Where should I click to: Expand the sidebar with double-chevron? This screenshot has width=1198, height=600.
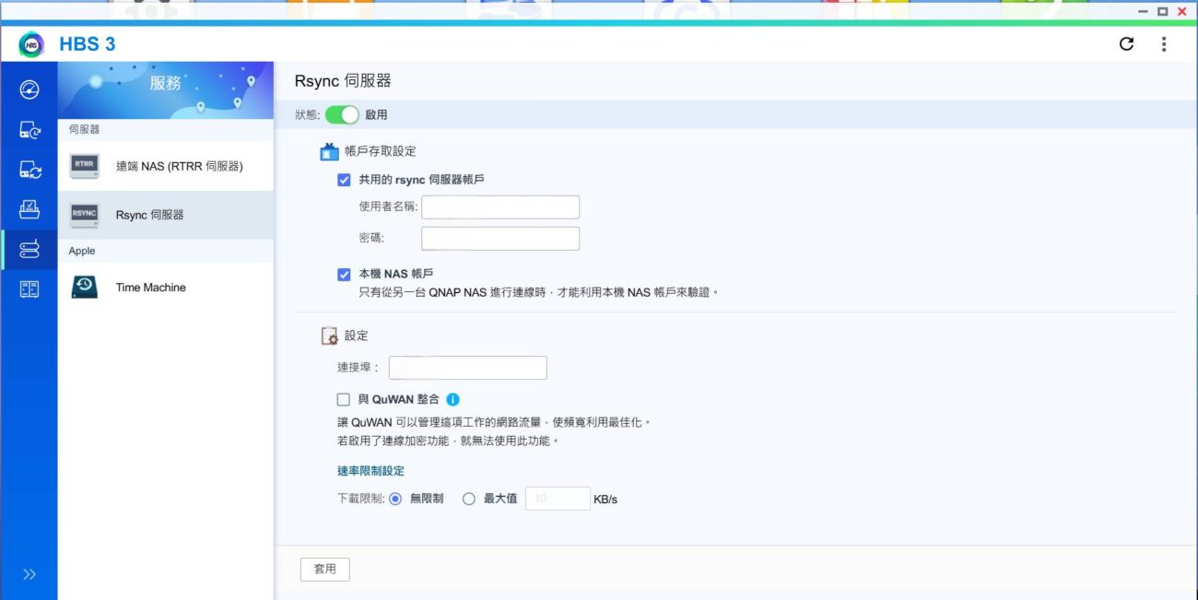[x=29, y=574]
